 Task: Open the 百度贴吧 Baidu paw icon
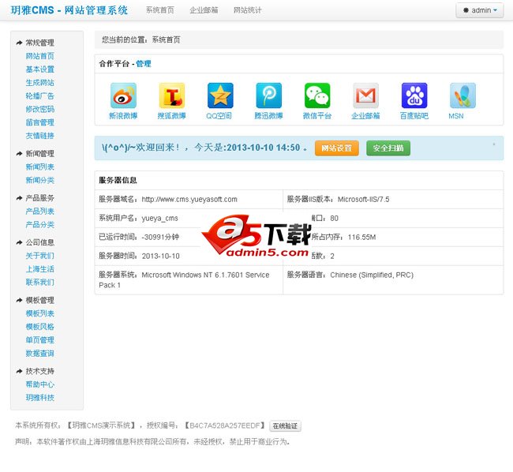tap(414, 96)
